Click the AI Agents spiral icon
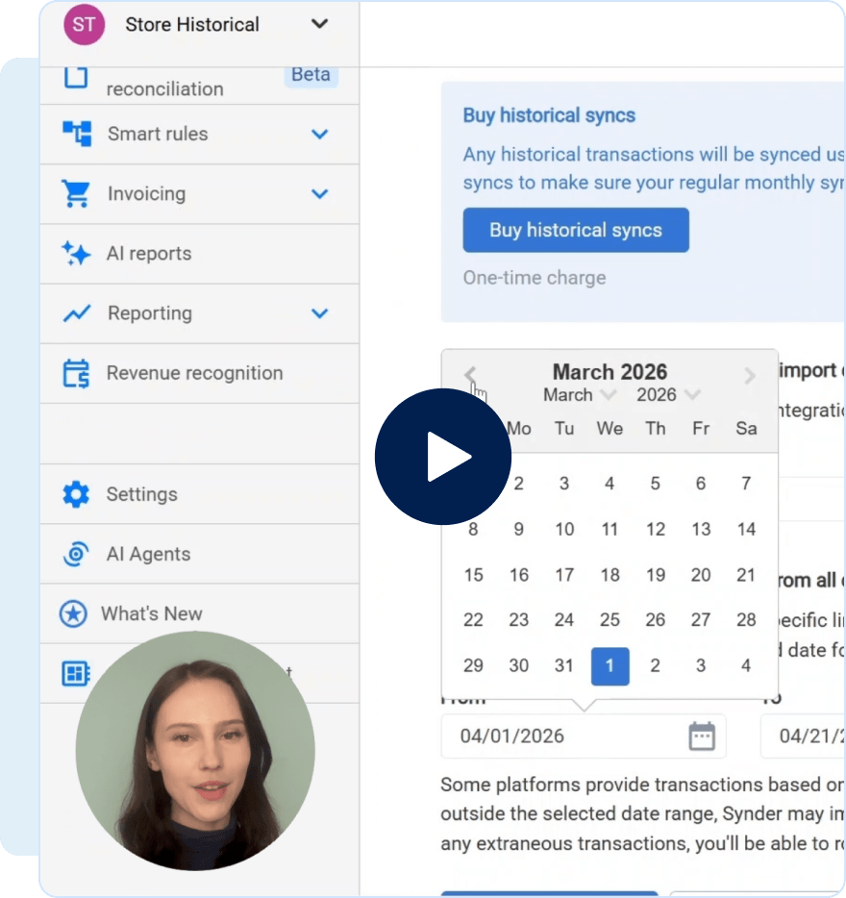Viewport: 846px width, 898px height. point(76,554)
